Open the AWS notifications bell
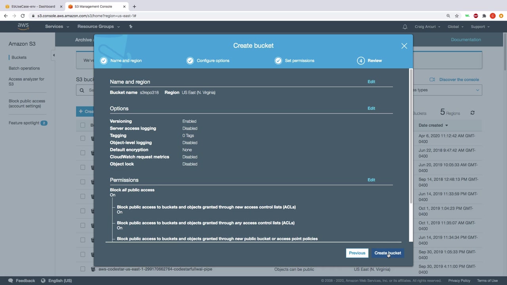This screenshot has height=285, width=507. point(405,27)
